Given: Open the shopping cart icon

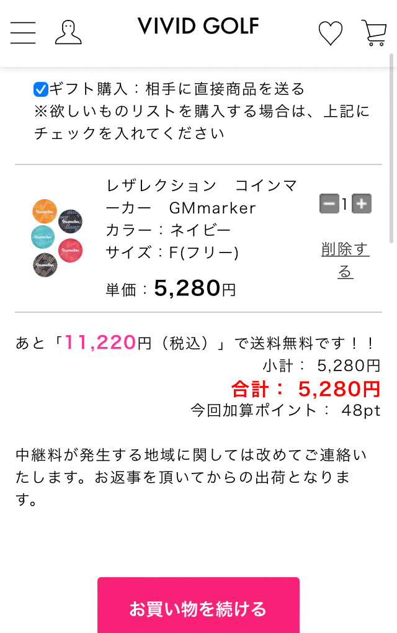Looking at the screenshot, I should pyautogui.click(x=374, y=33).
